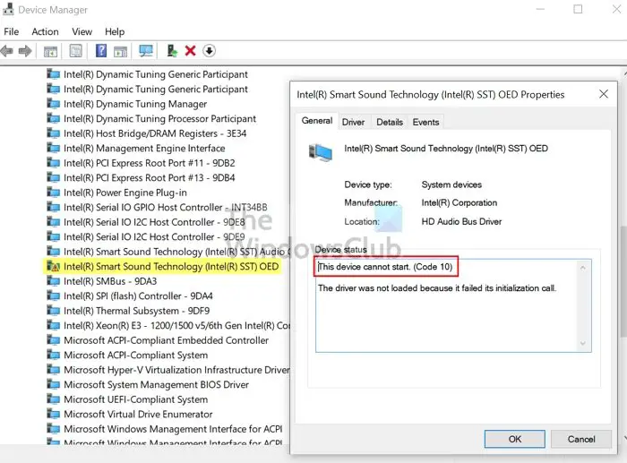Click device icon beside Microsoft UEFI-Compliant System
Screen dimensions: 627x463
tap(53, 399)
